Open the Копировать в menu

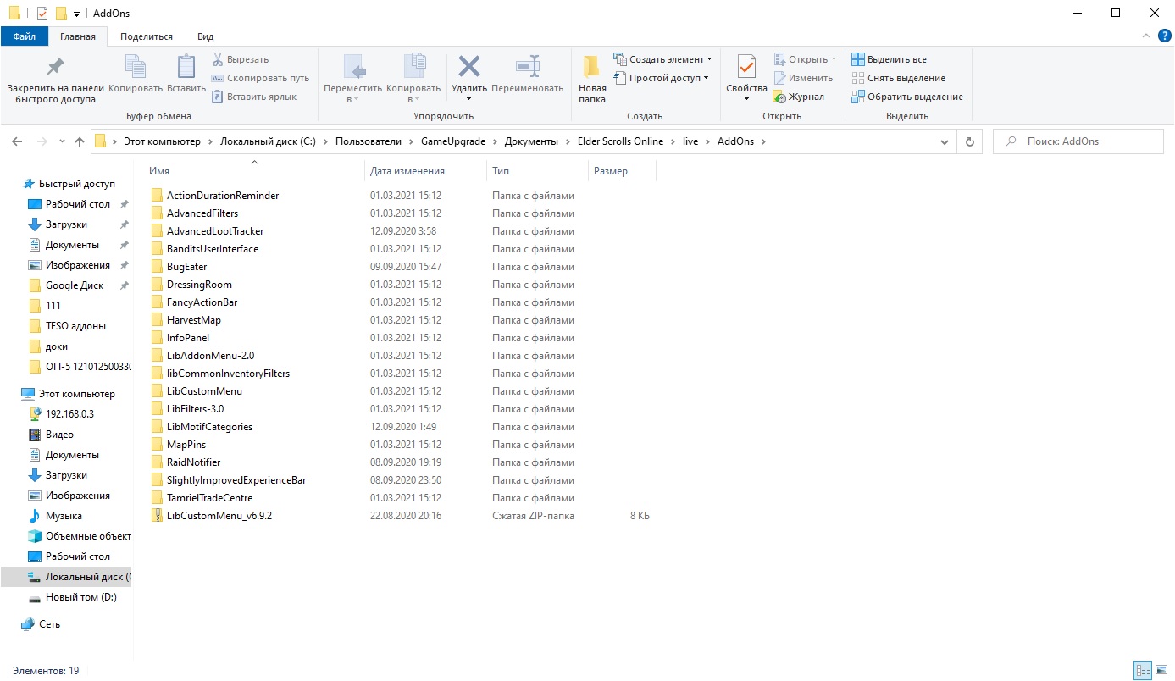point(413,80)
